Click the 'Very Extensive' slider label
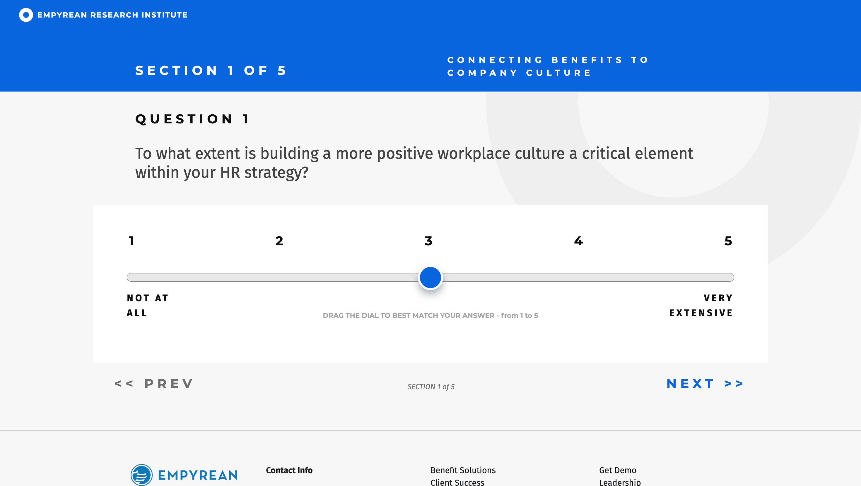This screenshot has height=486, width=861. pos(701,305)
